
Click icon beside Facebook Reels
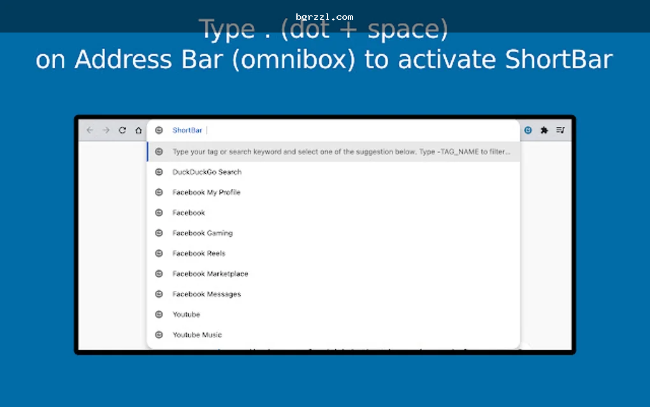pos(159,253)
